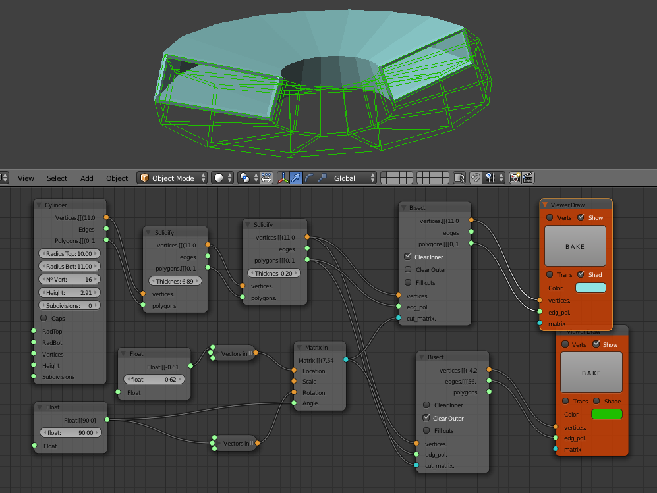This screenshot has width=657, height=493.
Task: Collapse the Matrix in node
Action: [x=299, y=348]
